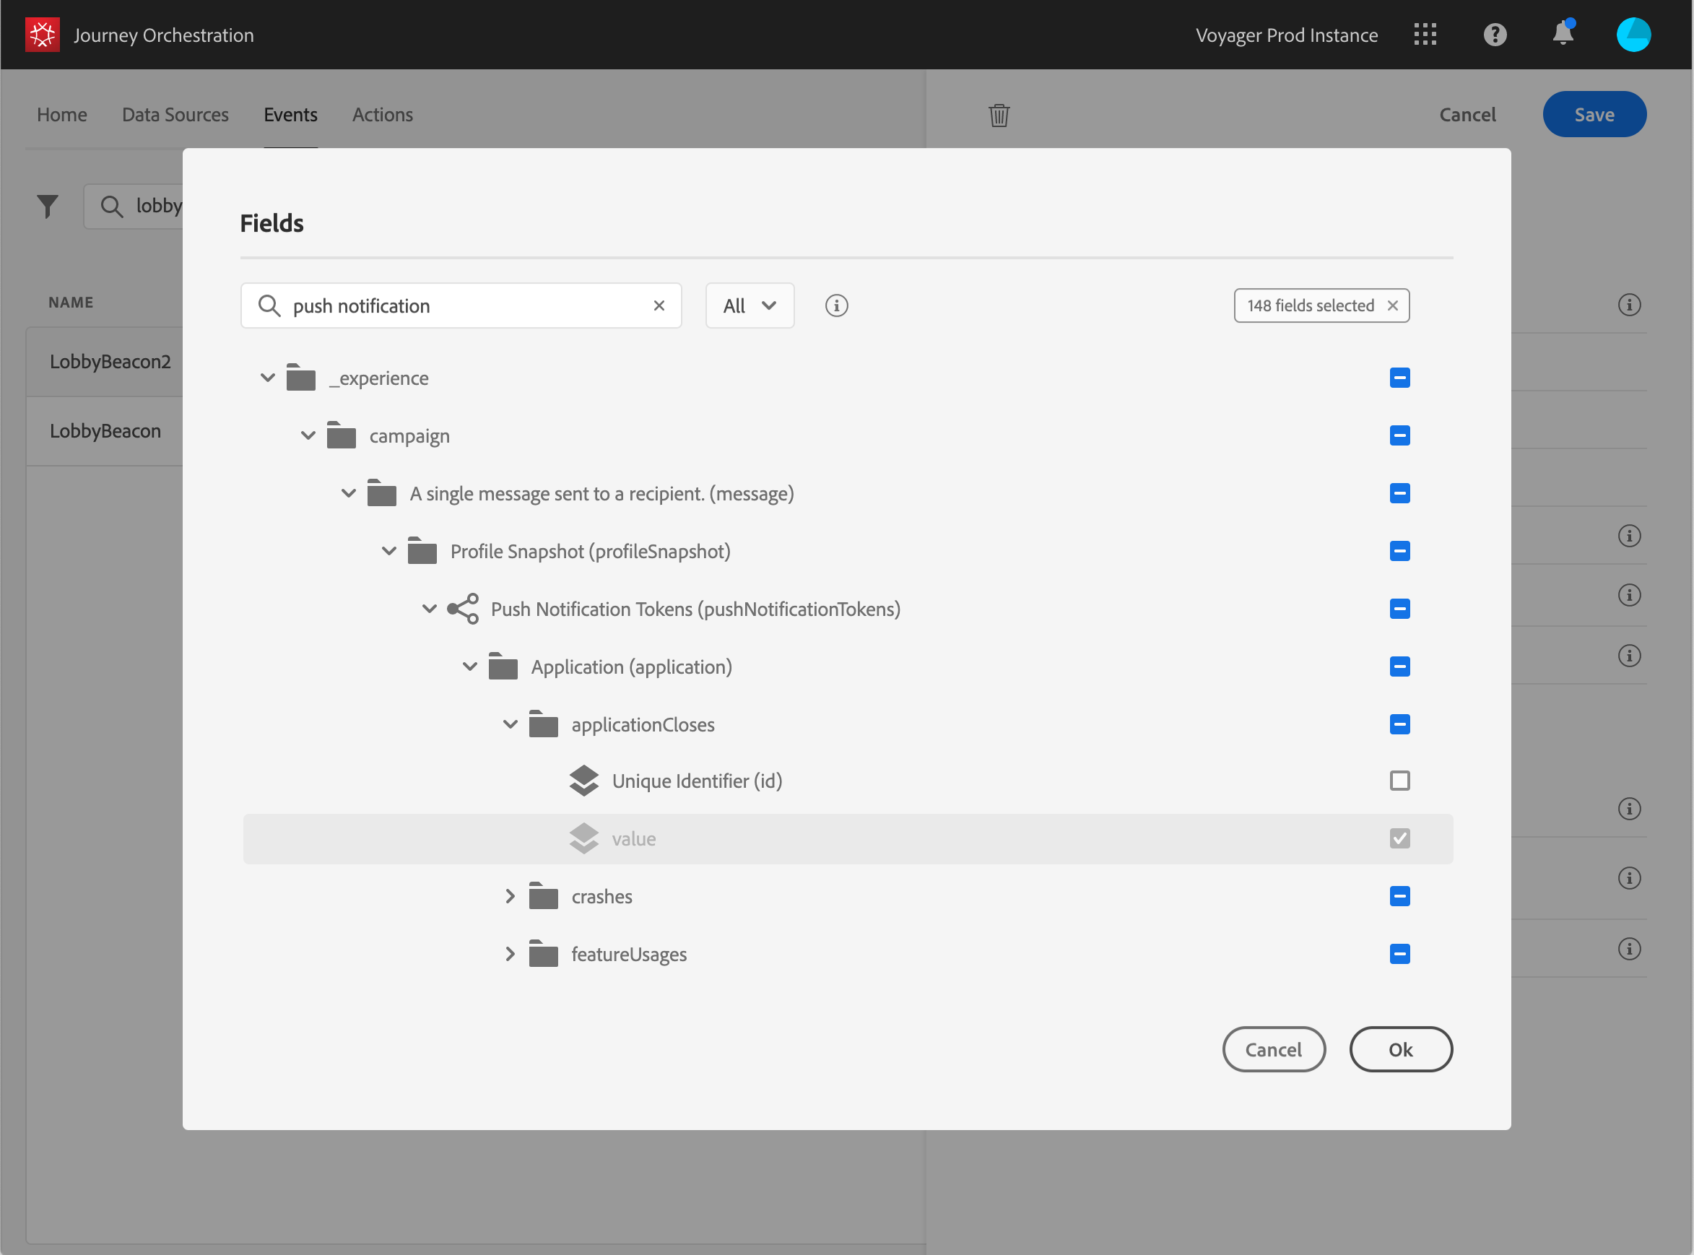Screen dimensions: 1694x1255
Task: Open the notifications bell
Action: [1563, 34]
